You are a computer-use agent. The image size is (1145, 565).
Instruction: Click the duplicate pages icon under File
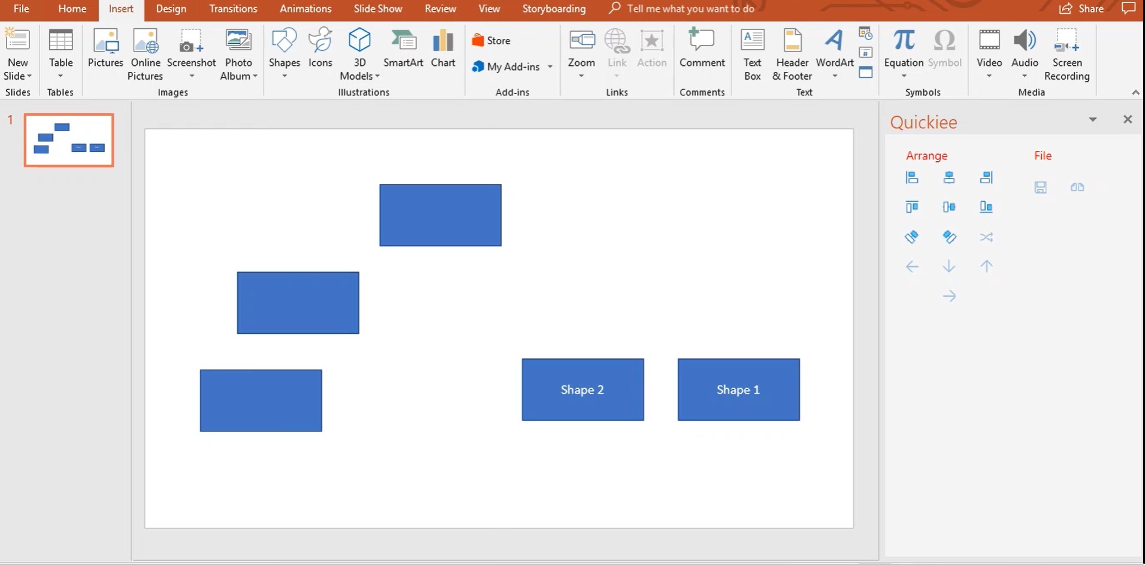(x=1077, y=188)
